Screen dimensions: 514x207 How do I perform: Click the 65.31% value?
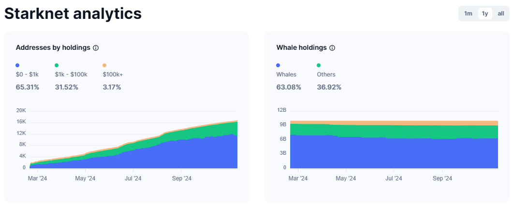pyautogui.click(x=28, y=87)
